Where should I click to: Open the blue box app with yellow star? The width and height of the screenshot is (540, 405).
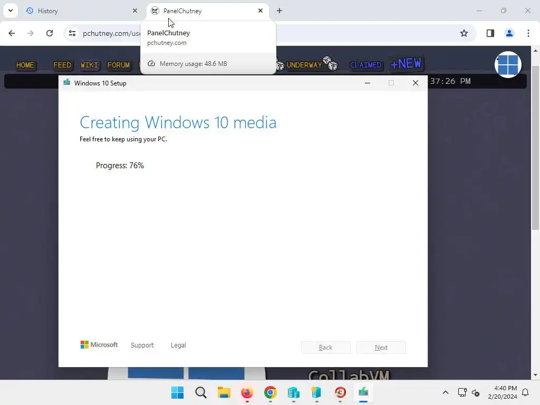[316, 392]
